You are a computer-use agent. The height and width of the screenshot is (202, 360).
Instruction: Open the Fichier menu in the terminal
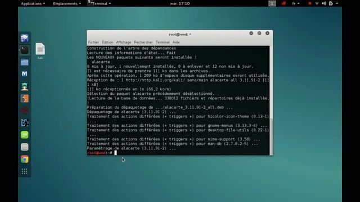coord(93,42)
